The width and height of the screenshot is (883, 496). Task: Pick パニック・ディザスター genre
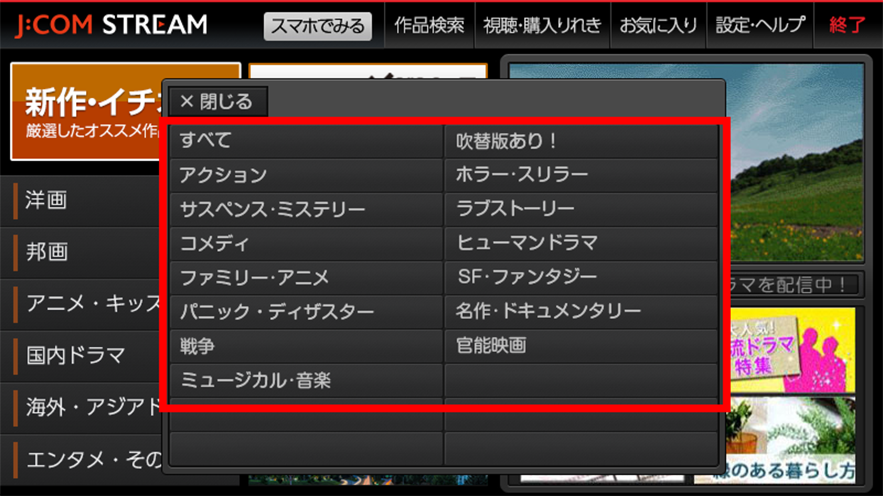pos(306,312)
